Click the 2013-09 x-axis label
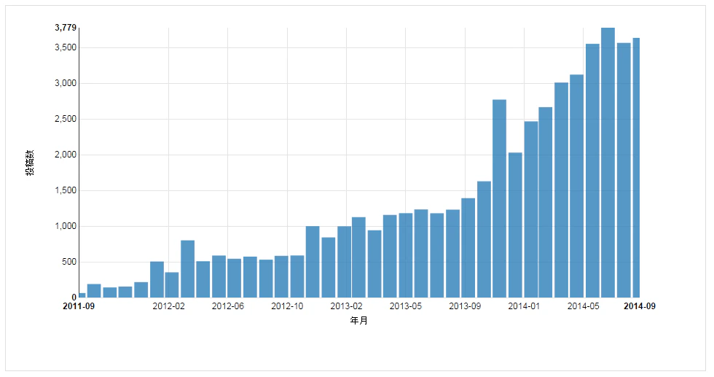714x377 pixels. click(465, 306)
